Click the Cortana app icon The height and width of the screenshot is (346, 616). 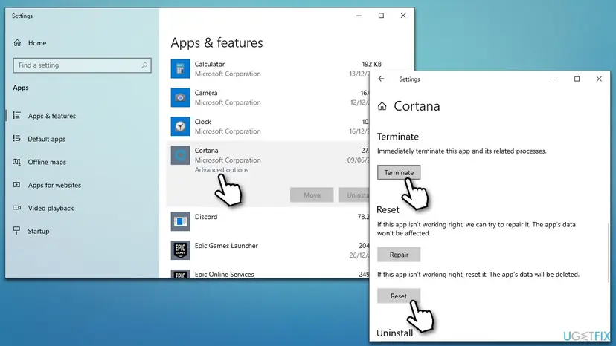click(180, 155)
